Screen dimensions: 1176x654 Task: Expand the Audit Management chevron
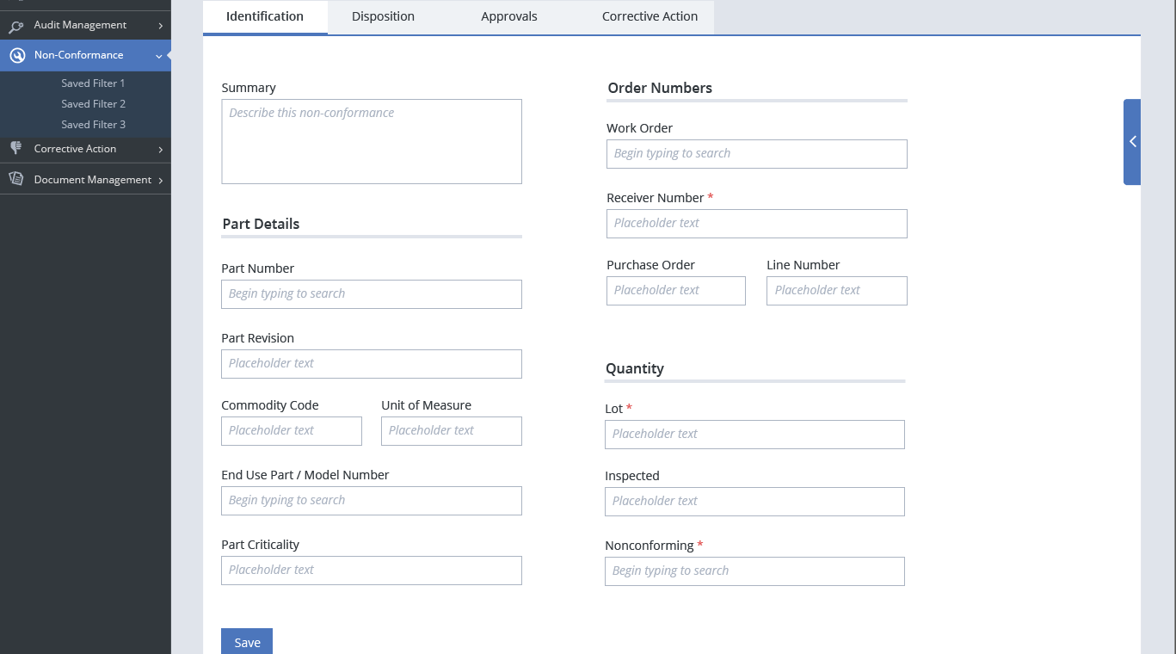(160, 26)
